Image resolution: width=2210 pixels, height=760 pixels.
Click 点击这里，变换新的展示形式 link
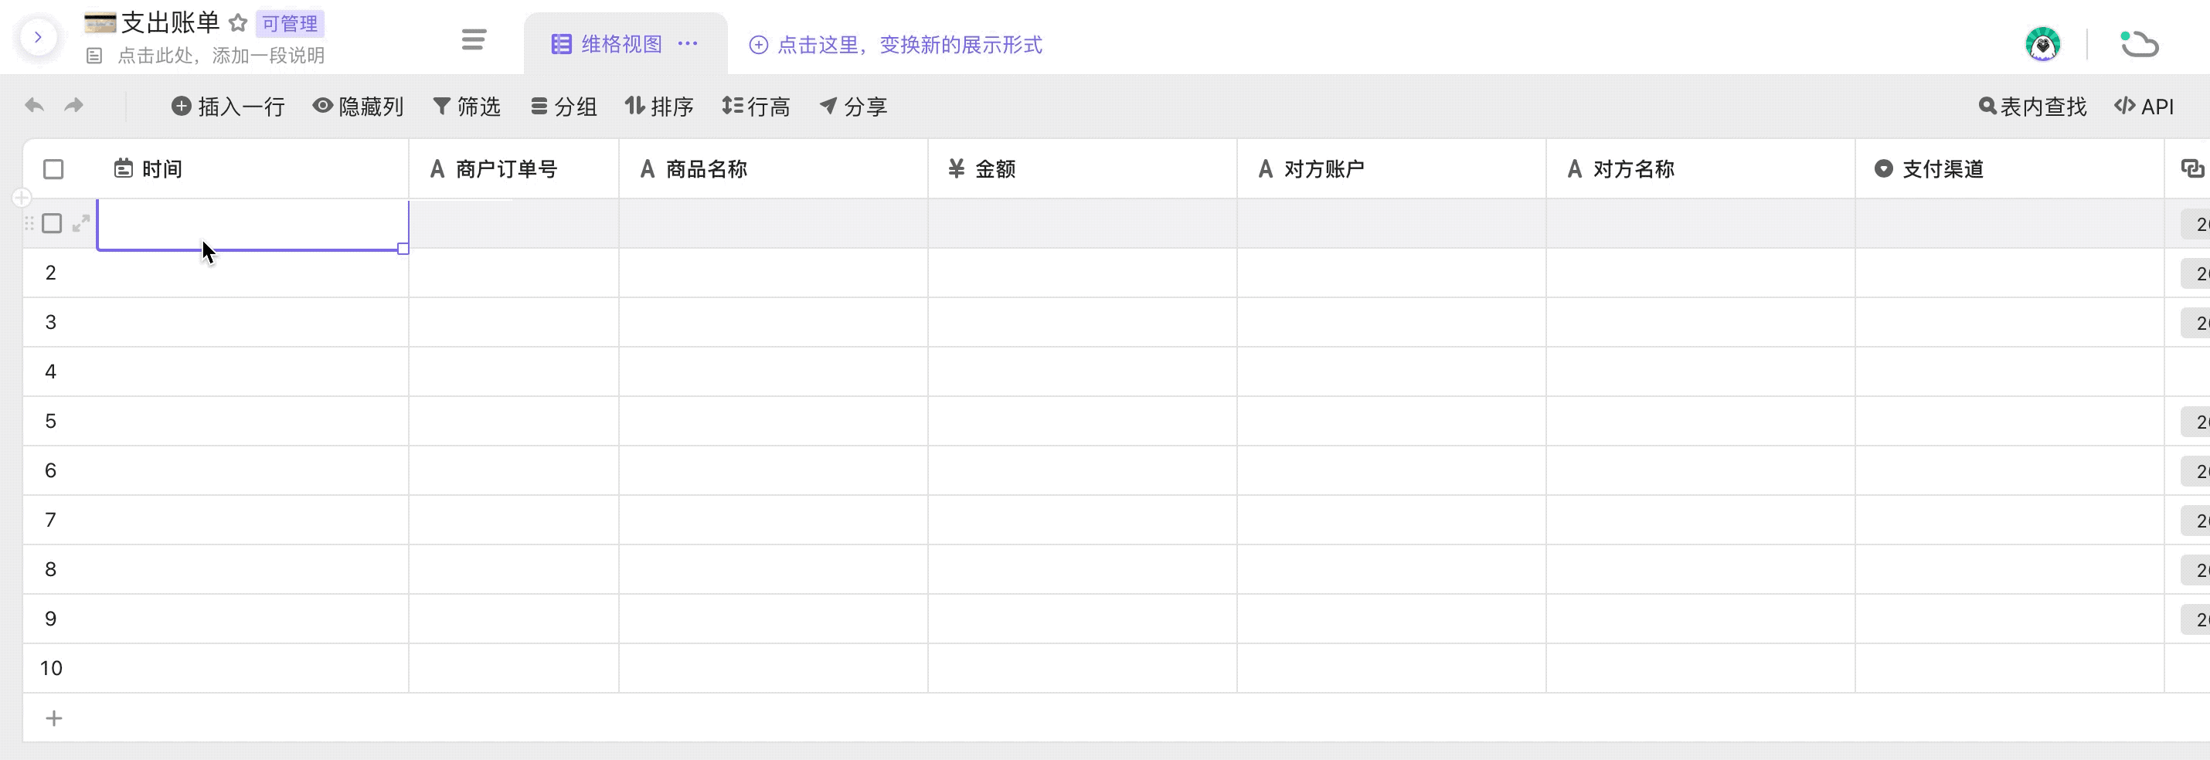[896, 45]
